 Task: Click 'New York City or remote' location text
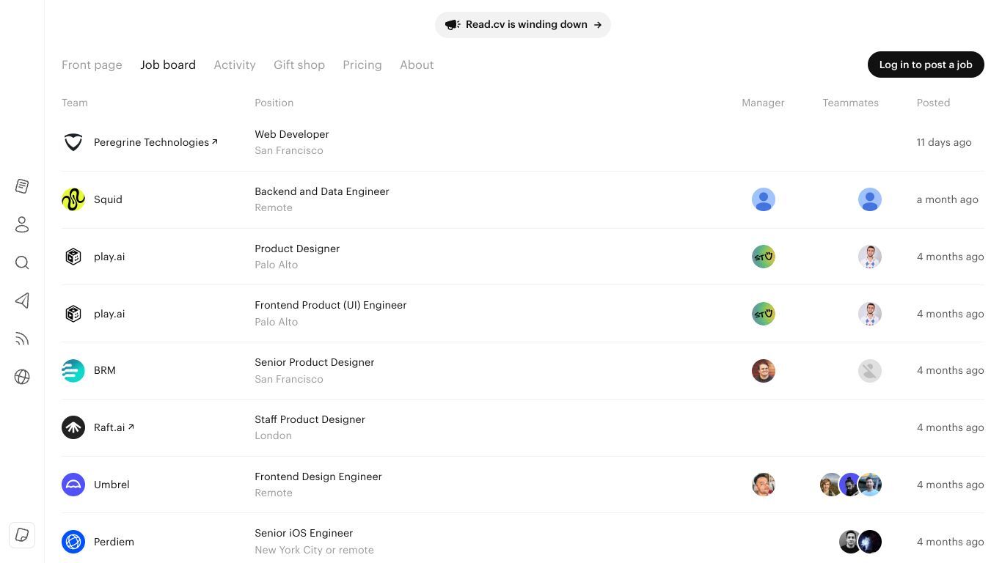[314, 550]
